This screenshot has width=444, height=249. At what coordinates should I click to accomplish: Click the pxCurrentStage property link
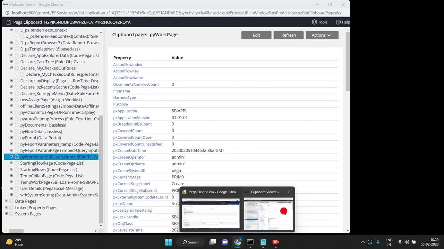tap(127, 177)
